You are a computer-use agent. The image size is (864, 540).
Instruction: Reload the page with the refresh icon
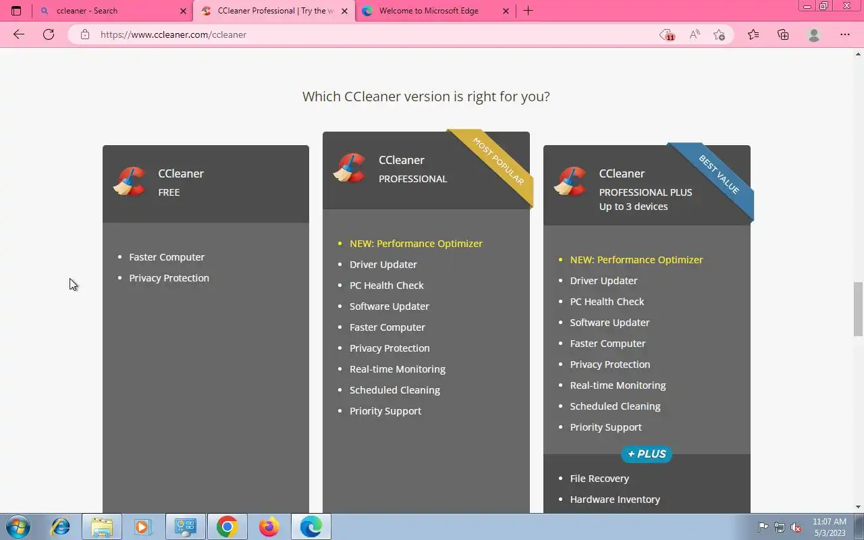(x=49, y=34)
